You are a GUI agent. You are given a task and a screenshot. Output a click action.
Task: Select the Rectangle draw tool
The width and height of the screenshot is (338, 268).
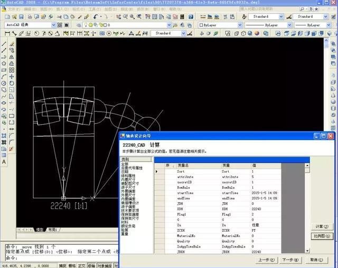(4, 70)
